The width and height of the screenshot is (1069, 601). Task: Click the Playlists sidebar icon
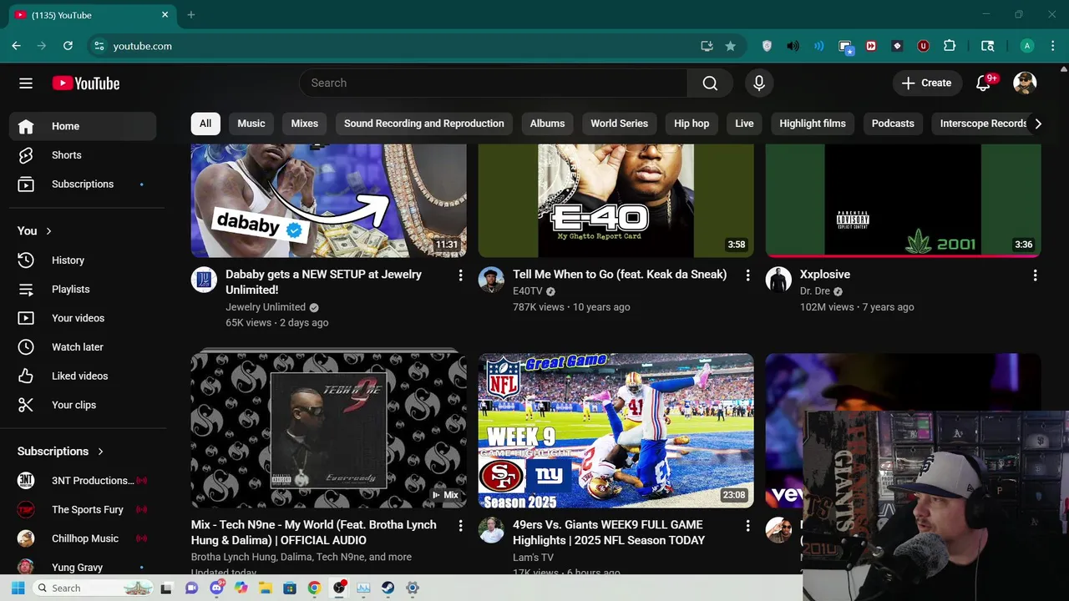(26, 290)
